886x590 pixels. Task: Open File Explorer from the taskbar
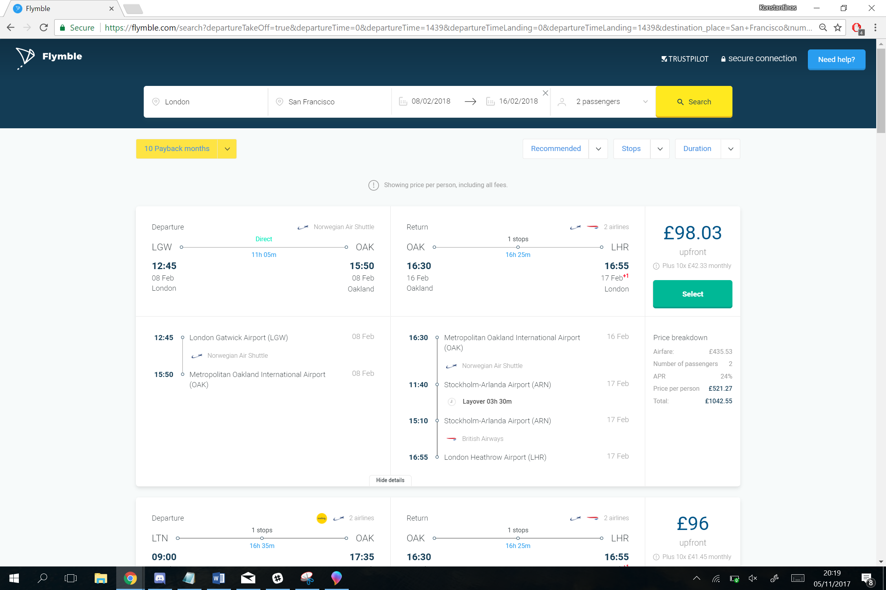101,578
